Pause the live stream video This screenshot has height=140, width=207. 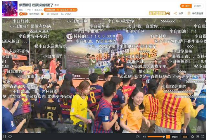4,137
